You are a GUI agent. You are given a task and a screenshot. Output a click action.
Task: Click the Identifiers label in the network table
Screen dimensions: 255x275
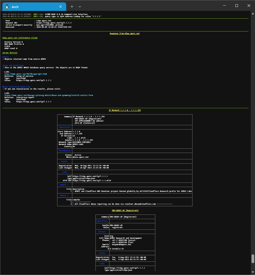[65, 127]
